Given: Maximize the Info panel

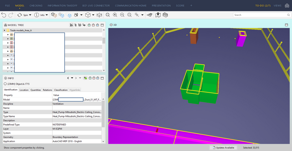Looking at the screenshot, I should (102, 78).
